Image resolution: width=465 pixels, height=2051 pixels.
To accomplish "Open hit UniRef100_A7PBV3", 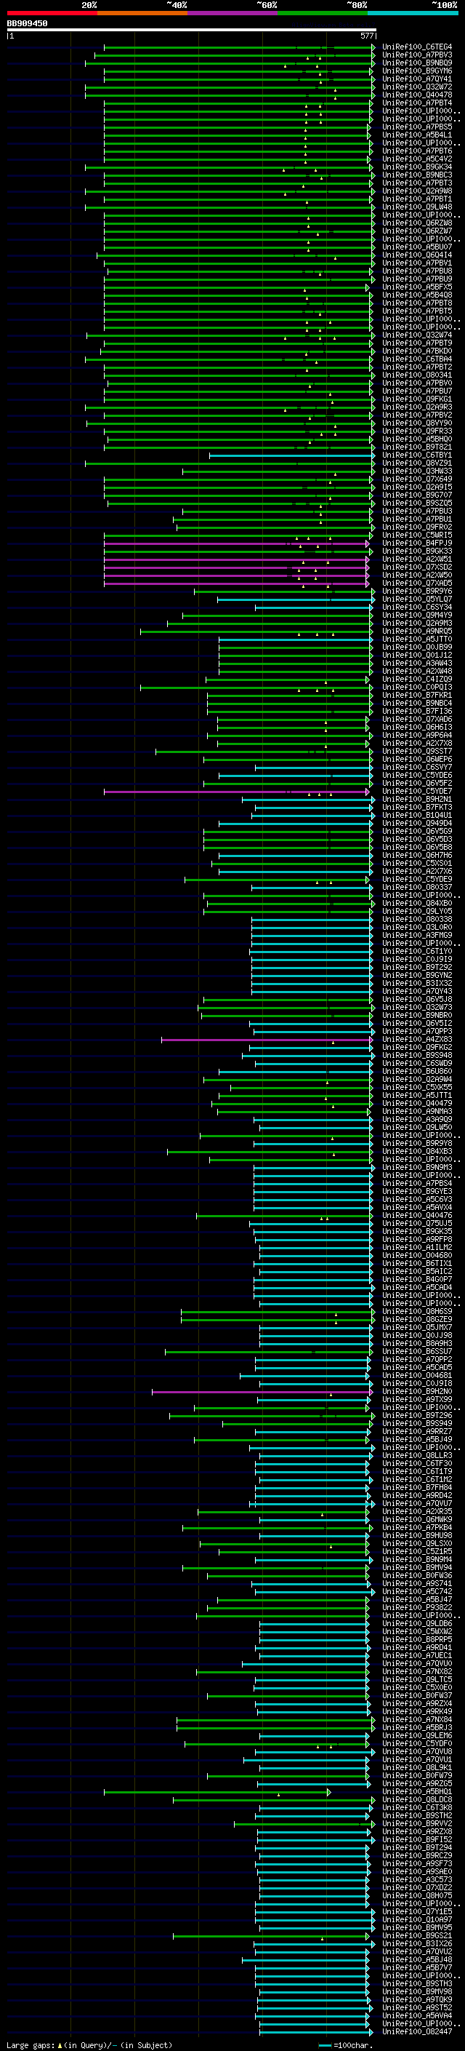I will [x=417, y=55].
